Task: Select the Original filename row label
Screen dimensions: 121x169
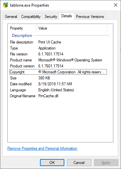Action: [x=23, y=96]
